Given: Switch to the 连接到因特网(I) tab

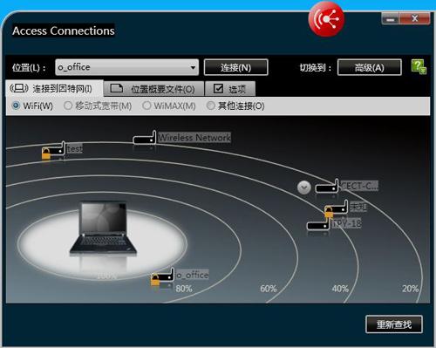Looking at the screenshot, I should click(x=54, y=89).
